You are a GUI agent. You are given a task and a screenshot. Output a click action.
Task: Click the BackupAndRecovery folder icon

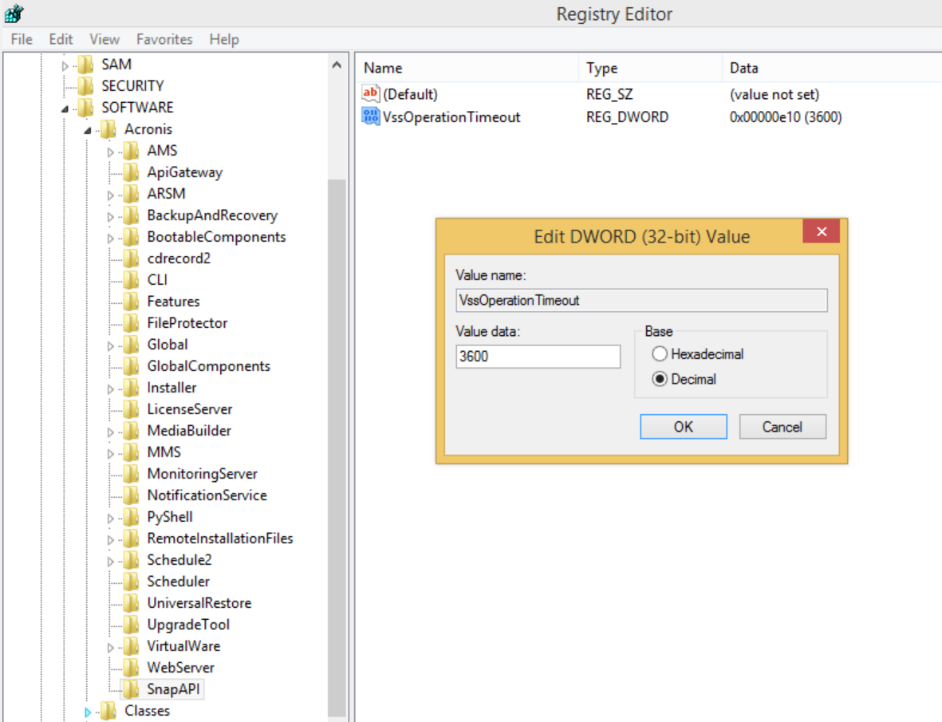click(x=131, y=215)
